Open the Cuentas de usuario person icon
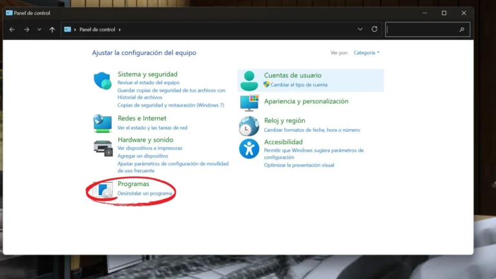The height and width of the screenshot is (279, 496). (x=249, y=81)
